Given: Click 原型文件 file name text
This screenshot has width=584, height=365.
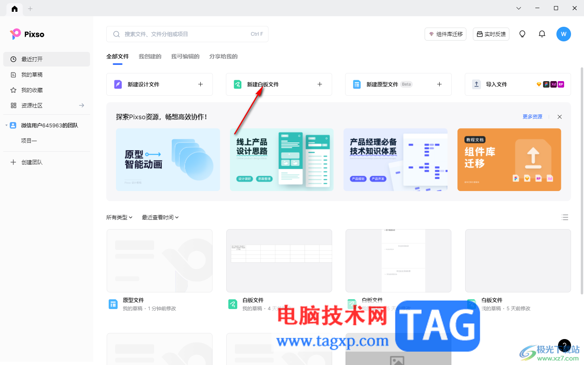Looking at the screenshot, I should point(133,300).
